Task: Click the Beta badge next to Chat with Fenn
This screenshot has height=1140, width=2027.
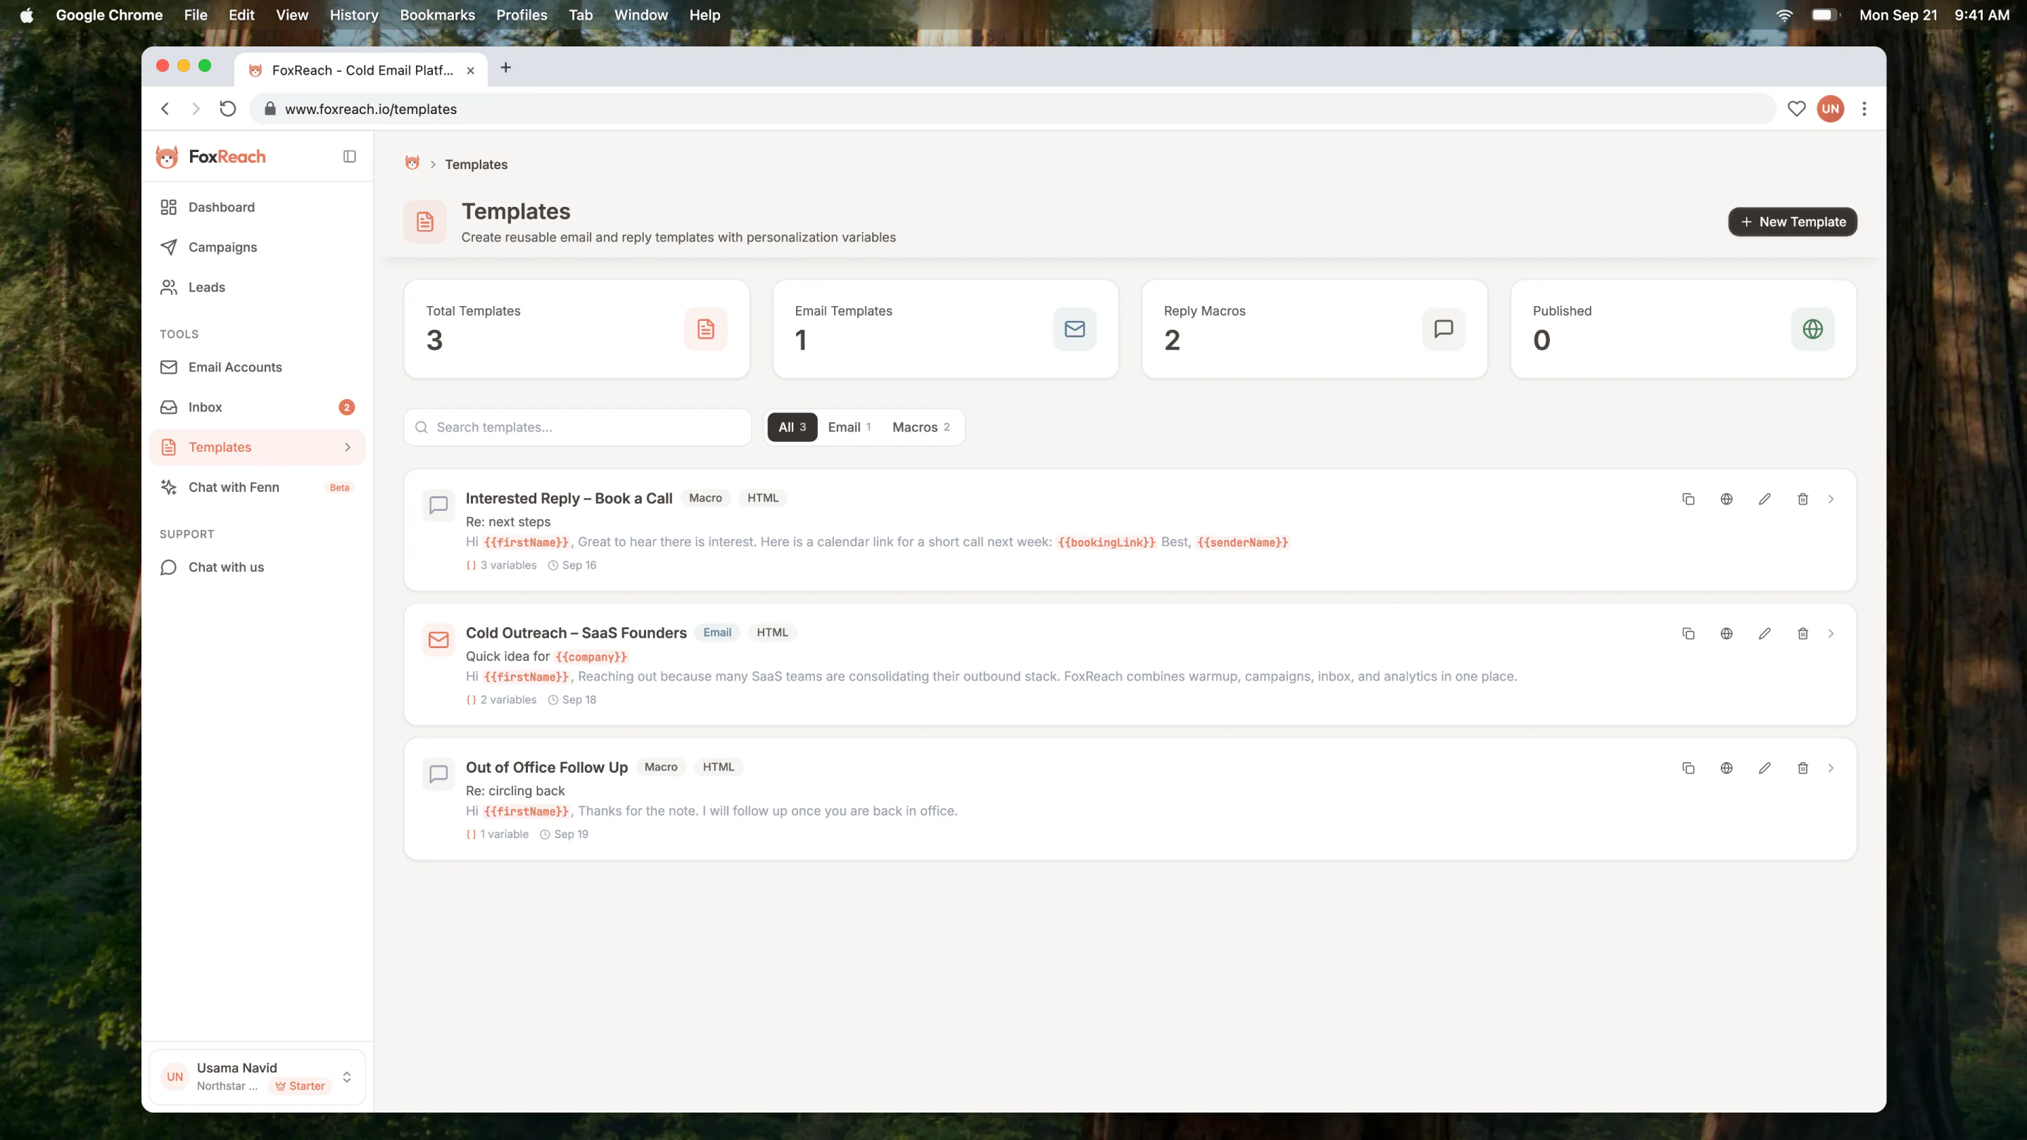Action: pos(339,488)
